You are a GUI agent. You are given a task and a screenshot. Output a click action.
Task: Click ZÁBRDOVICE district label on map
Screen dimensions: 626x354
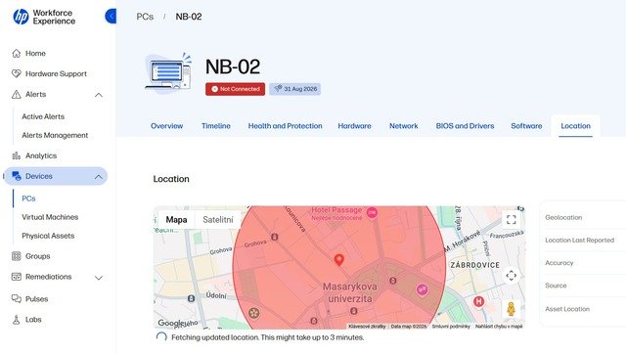(474, 265)
